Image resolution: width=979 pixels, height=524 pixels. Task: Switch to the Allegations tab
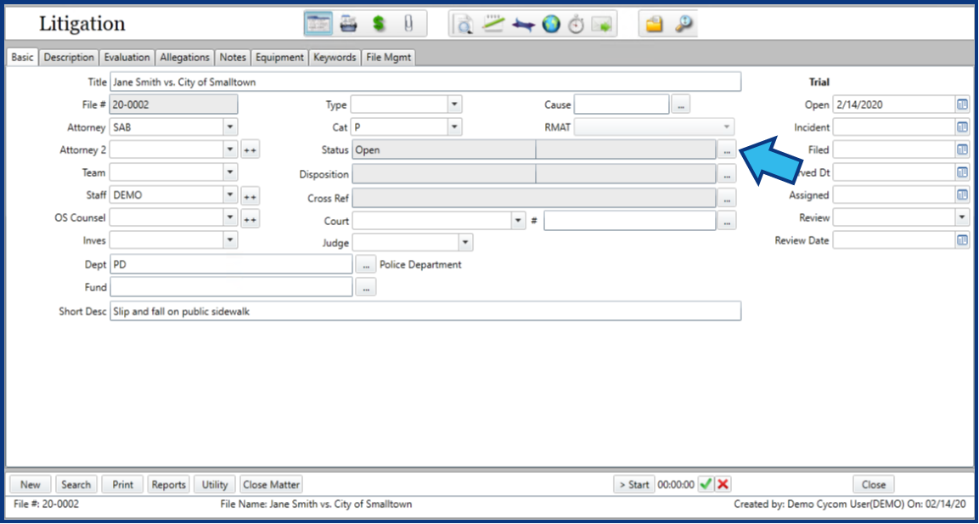[x=184, y=57]
